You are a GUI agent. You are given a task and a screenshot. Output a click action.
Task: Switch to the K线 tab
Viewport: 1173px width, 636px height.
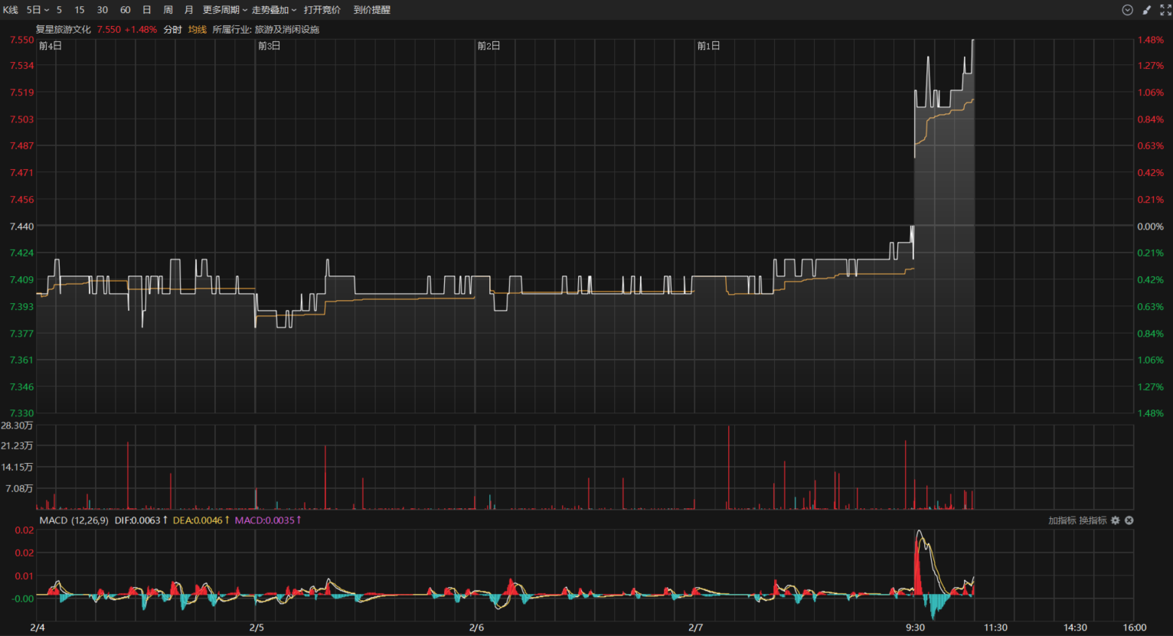coord(10,10)
